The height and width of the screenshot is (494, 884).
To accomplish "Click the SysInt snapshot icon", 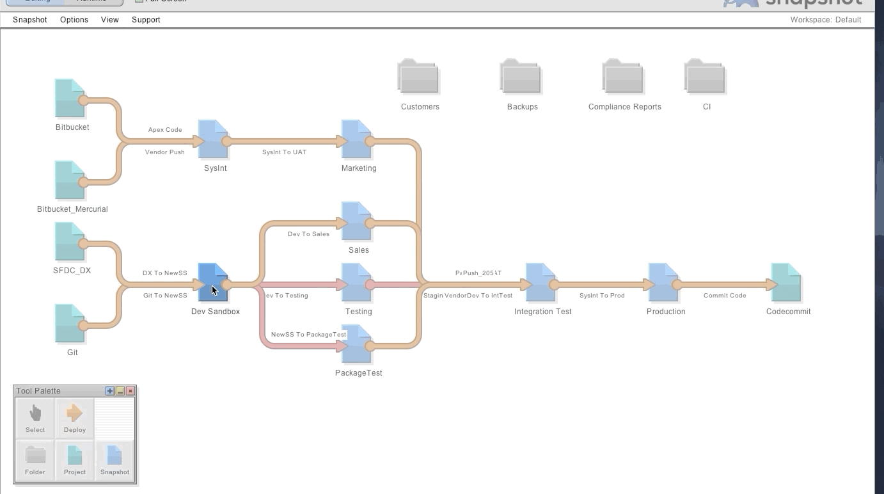I will click(213, 139).
